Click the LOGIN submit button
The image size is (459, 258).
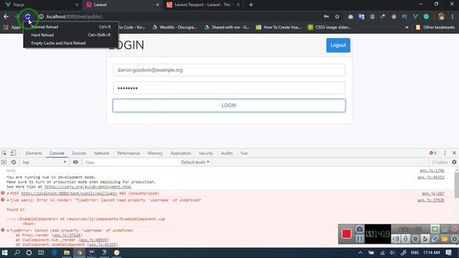229,105
